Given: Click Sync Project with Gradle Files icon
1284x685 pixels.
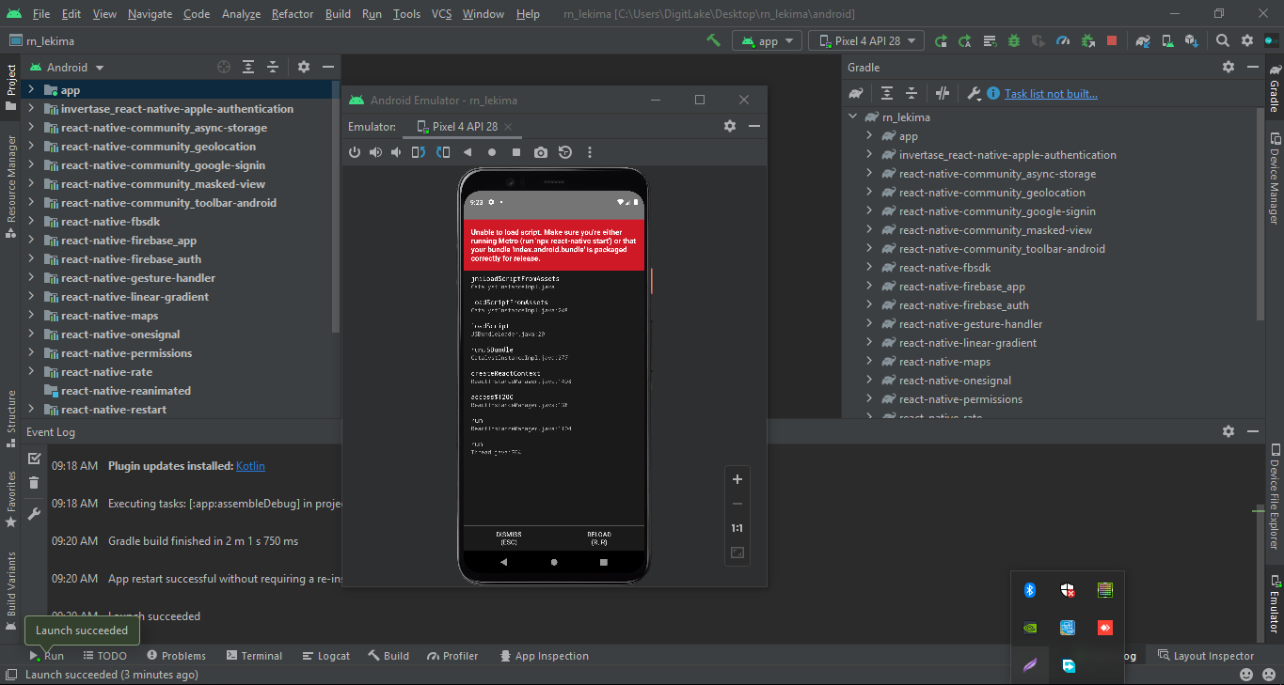Looking at the screenshot, I should (1143, 40).
